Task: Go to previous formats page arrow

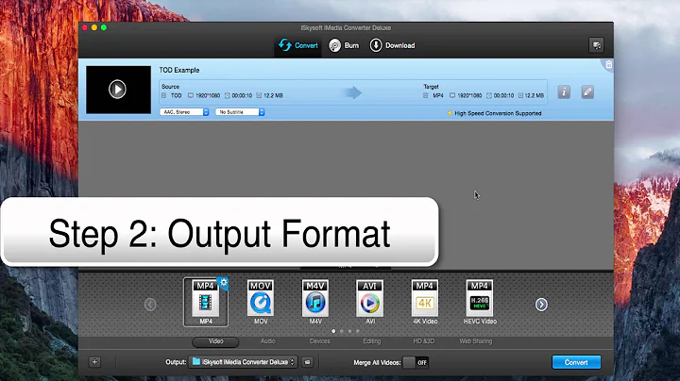Action: click(150, 305)
